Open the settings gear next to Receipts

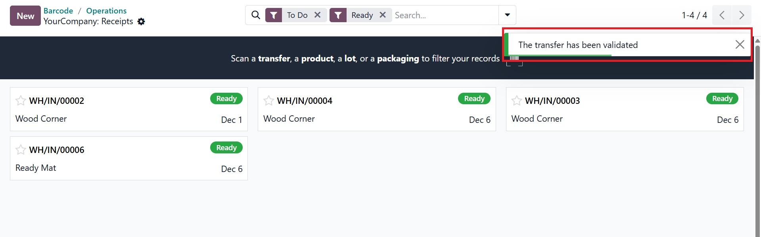(x=141, y=21)
